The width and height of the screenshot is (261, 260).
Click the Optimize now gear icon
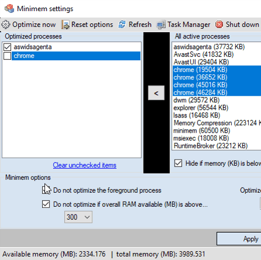(6, 25)
